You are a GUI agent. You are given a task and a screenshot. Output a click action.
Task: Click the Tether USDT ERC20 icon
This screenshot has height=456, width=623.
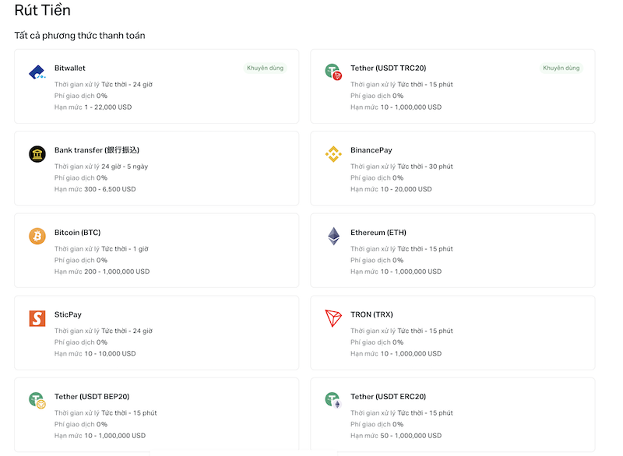(333, 400)
